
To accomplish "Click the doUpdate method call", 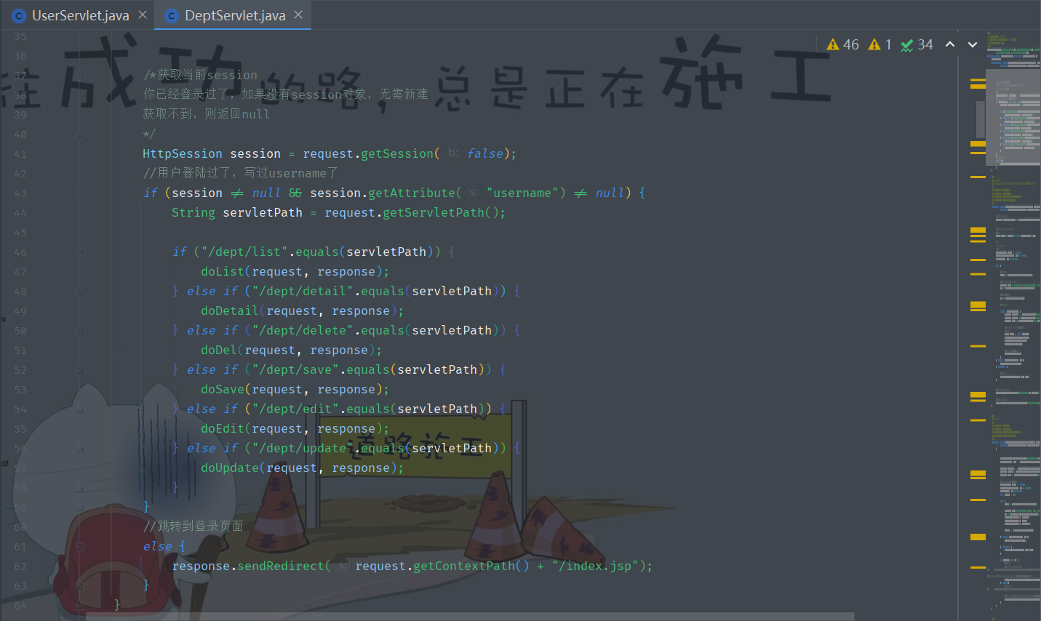I will point(230,468).
